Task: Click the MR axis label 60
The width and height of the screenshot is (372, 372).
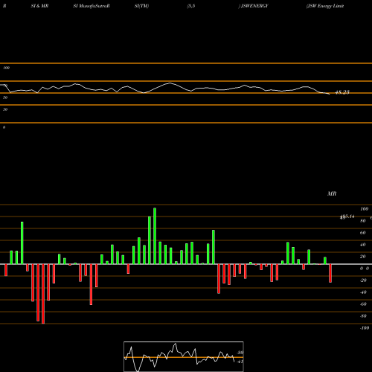Action: (x=363, y=233)
